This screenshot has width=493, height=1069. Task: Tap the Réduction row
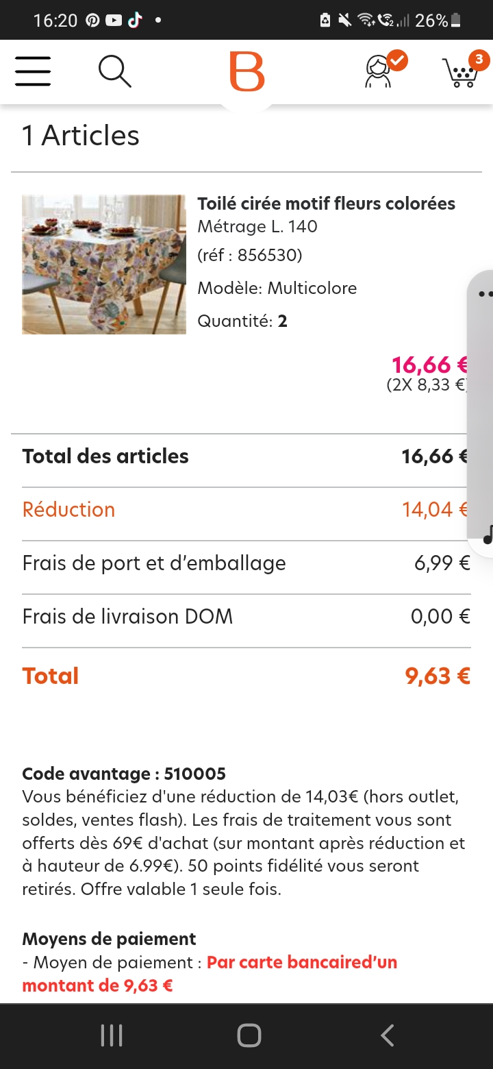tap(246, 509)
